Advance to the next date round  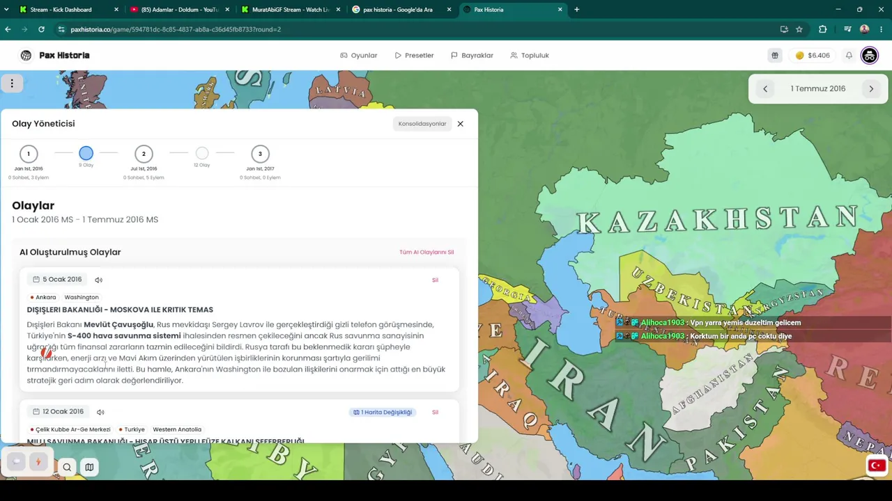click(871, 89)
